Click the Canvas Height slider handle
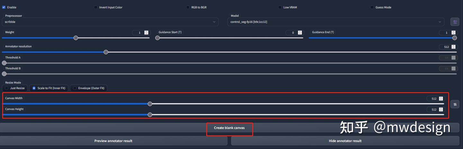The height and width of the screenshot is (149, 463). (x=150, y=115)
